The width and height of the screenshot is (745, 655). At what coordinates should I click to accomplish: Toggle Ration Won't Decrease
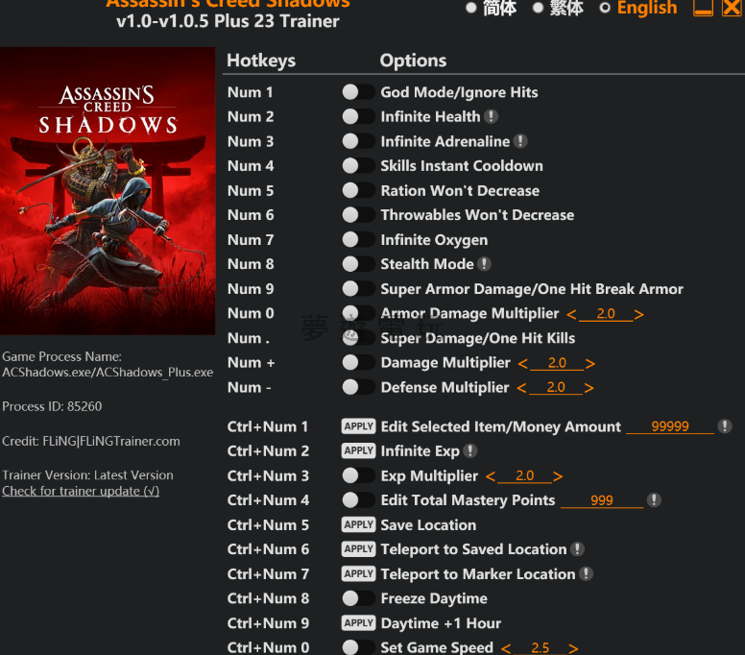(358, 190)
